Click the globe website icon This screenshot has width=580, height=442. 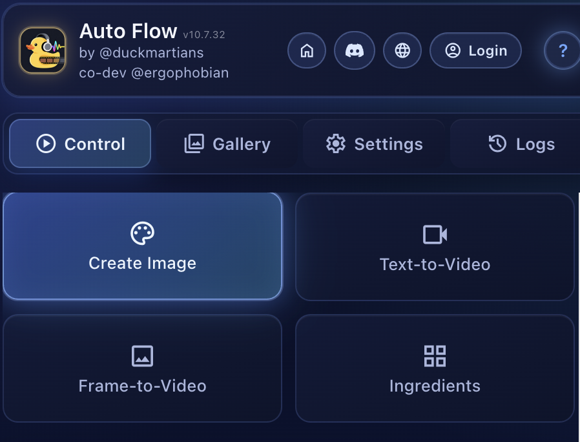pyautogui.click(x=402, y=50)
